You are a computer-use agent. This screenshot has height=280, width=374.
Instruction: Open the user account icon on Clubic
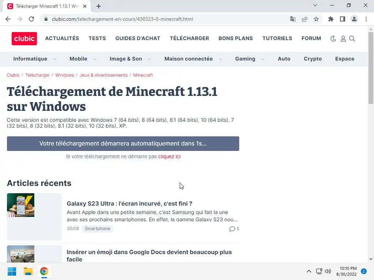(x=343, y=39)
